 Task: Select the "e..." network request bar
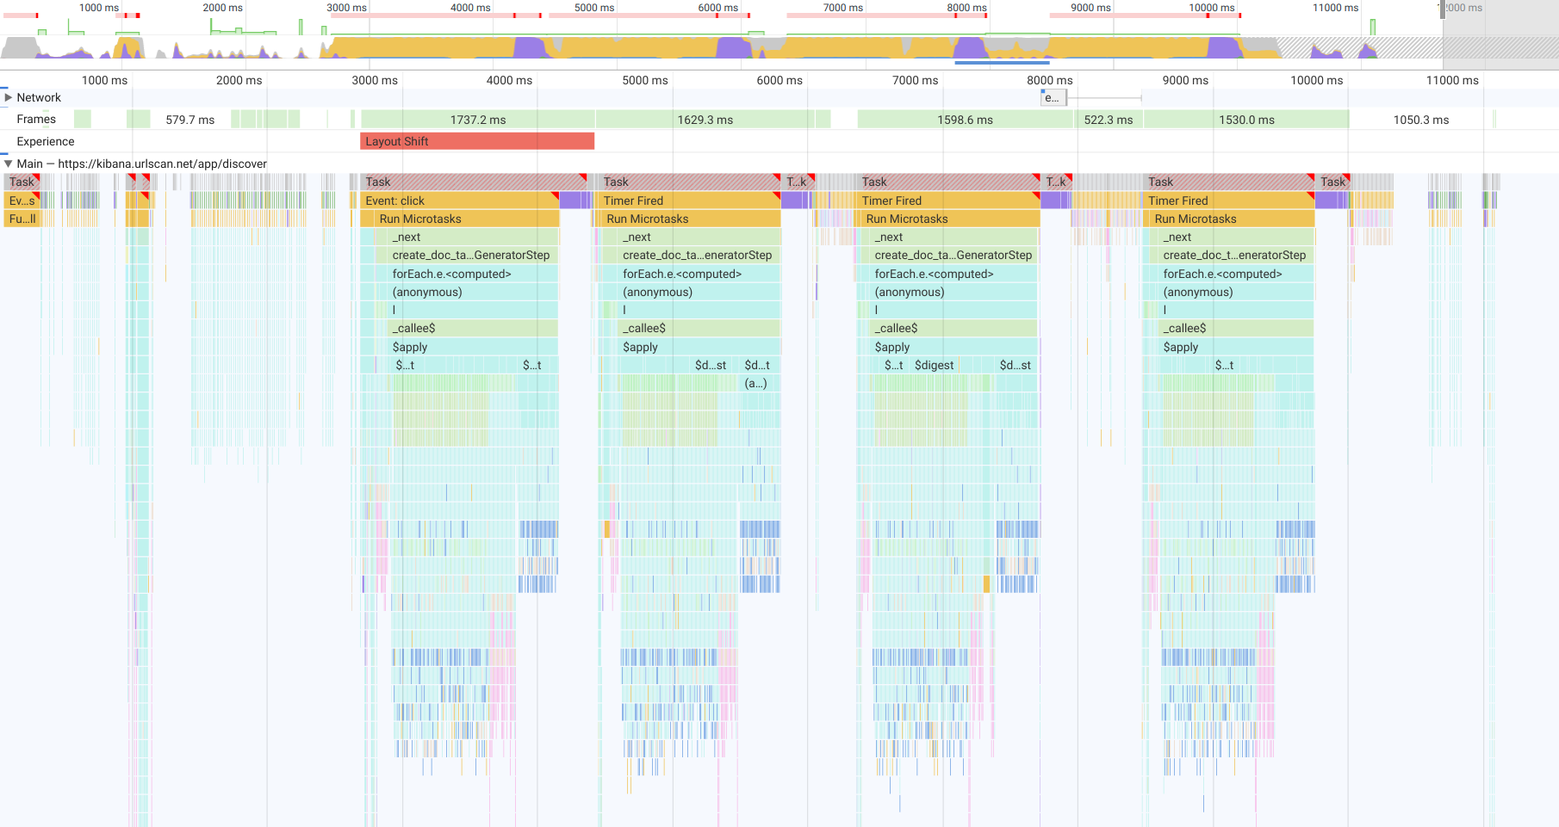pos(1053,98)
